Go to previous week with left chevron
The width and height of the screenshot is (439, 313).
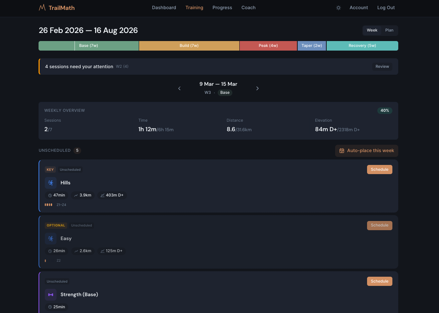click(179, 88)
